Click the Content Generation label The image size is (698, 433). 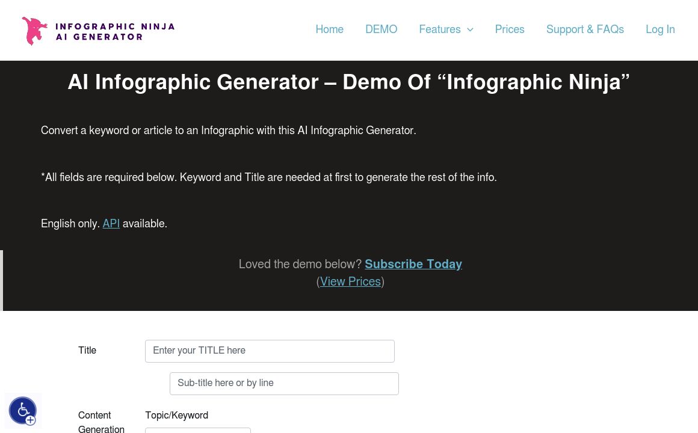pyautogui.click(x=101, y=422)
